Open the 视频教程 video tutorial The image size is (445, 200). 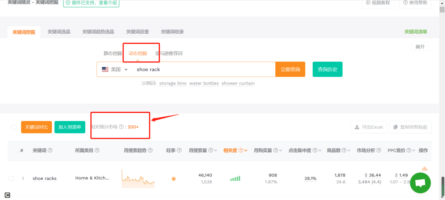(x=378, y=3)
